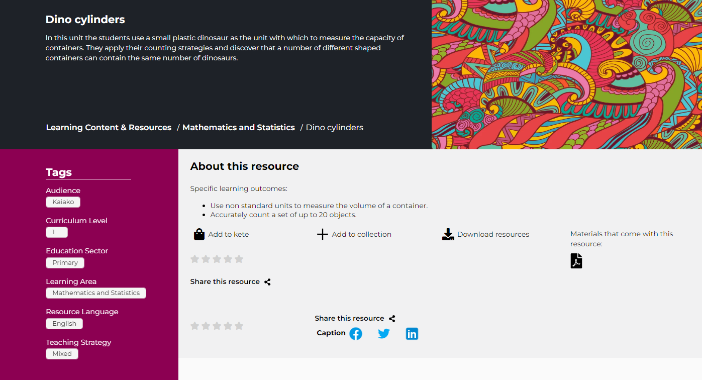Click the plus icon for Add to collection
Viewport: 702px width, 380px height.
323,235
